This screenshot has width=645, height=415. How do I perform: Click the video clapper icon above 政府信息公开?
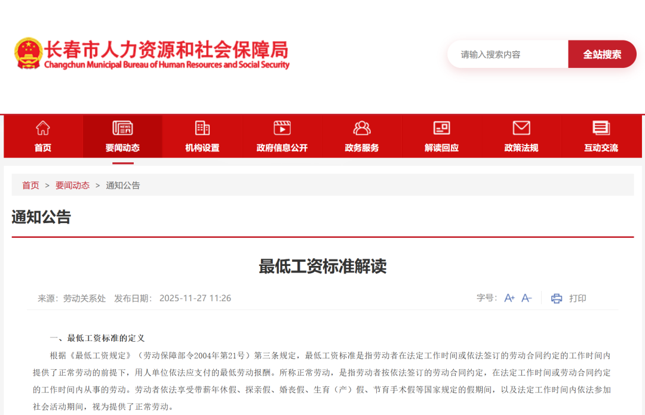click(282, 128)
